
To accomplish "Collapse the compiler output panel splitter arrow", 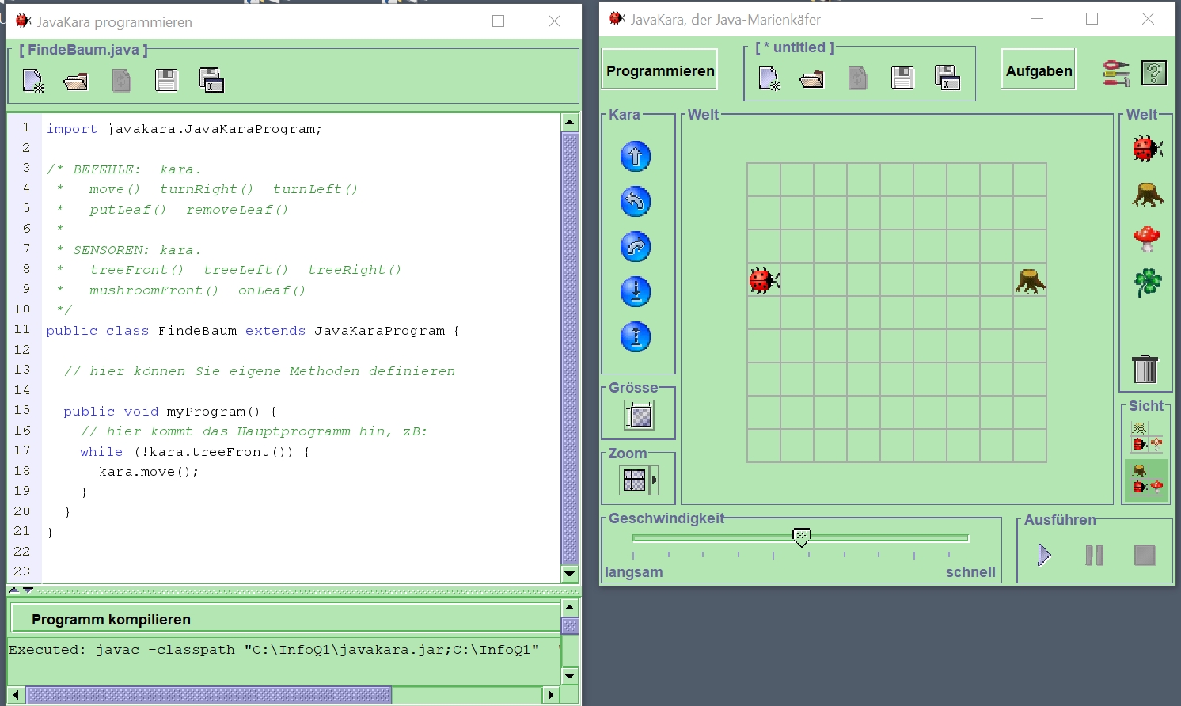I will (x=28, y=590).
